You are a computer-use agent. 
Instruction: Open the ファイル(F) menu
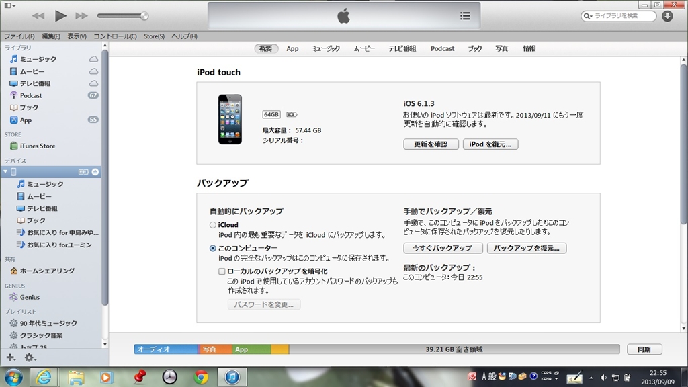(19, 36)
